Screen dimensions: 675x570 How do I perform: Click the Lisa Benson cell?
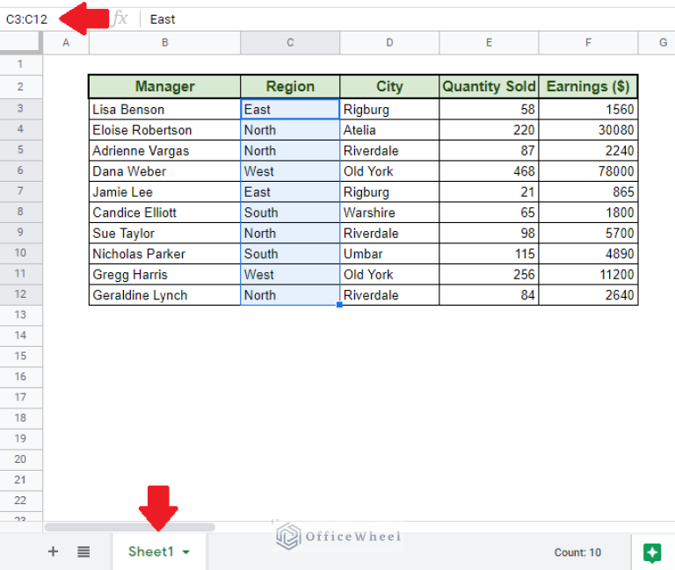pos(165,109)
